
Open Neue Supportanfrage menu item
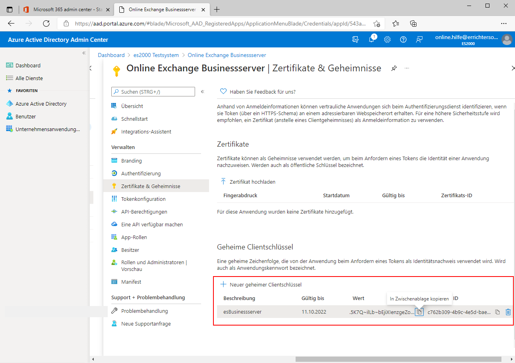click(146, 324)
